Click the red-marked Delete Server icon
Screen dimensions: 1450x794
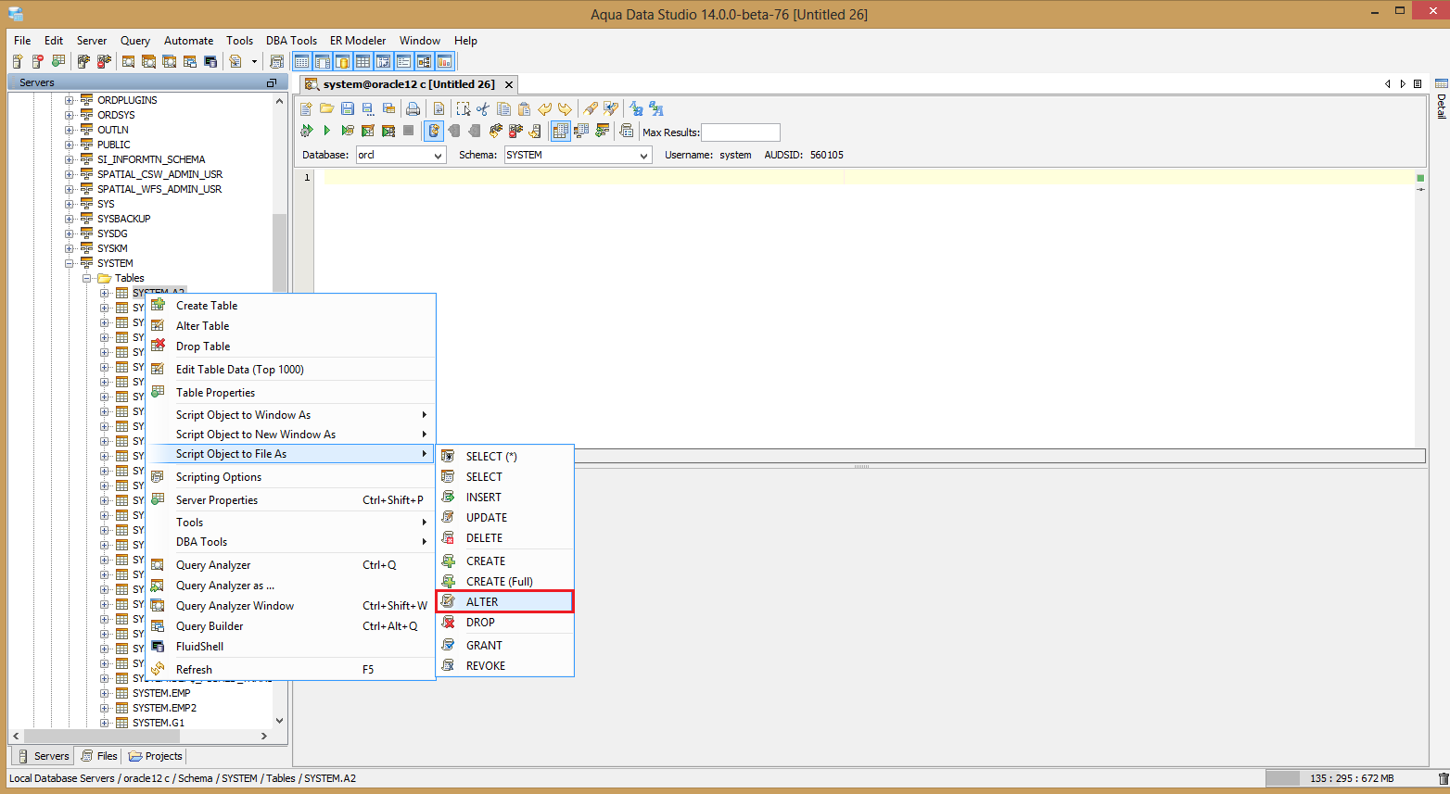pyautogui.click(x=38, y=61)
